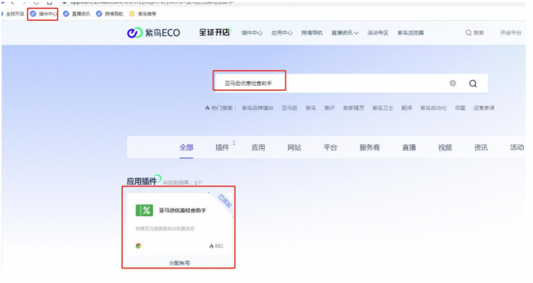Click the plugin description text 检查亚马逊卖家后台优惠活动
Image resolution: width=533 pixels, height=283 pixels.
coord(165,228)
